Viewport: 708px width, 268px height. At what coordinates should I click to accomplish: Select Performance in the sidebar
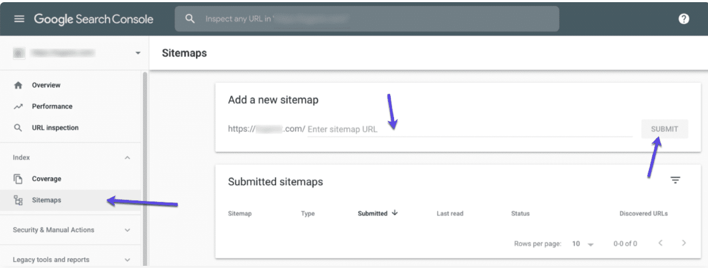[52, 106]
